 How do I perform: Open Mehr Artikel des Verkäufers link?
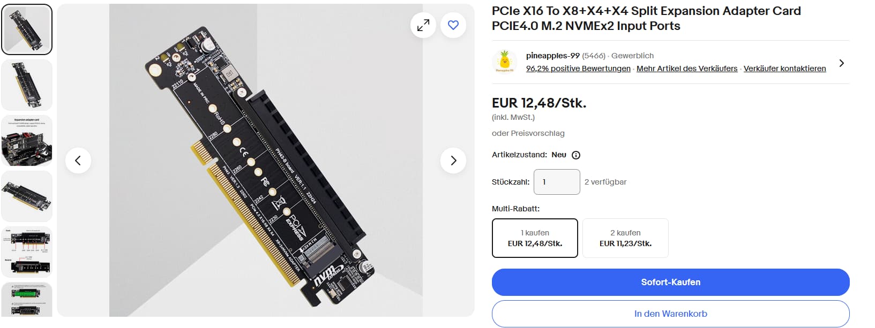687,68
